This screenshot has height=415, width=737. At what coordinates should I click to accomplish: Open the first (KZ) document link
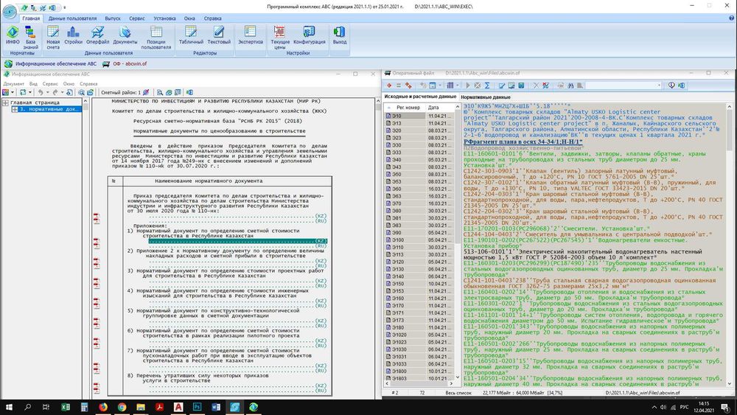tap(321, 215)
